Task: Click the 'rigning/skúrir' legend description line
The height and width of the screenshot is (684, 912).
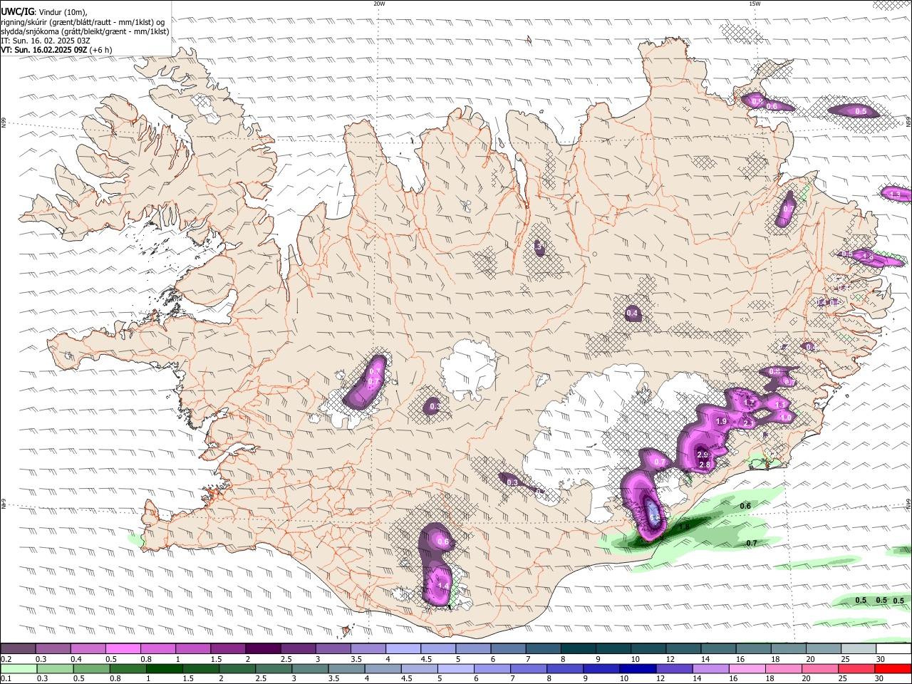Action: click(x=83, y=22)
